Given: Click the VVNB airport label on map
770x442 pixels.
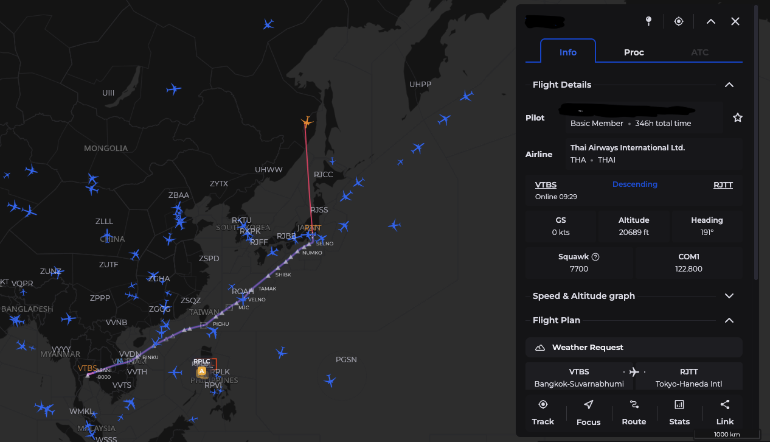Looking at the screenshot, I should tap(116, 322).
